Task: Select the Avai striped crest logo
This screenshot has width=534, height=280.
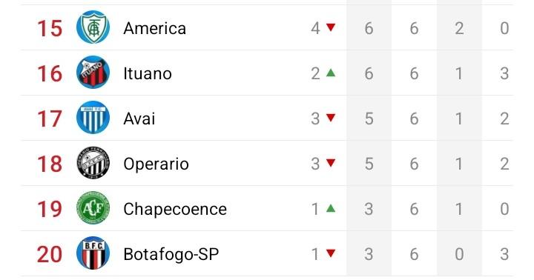Action: (93, 118)
